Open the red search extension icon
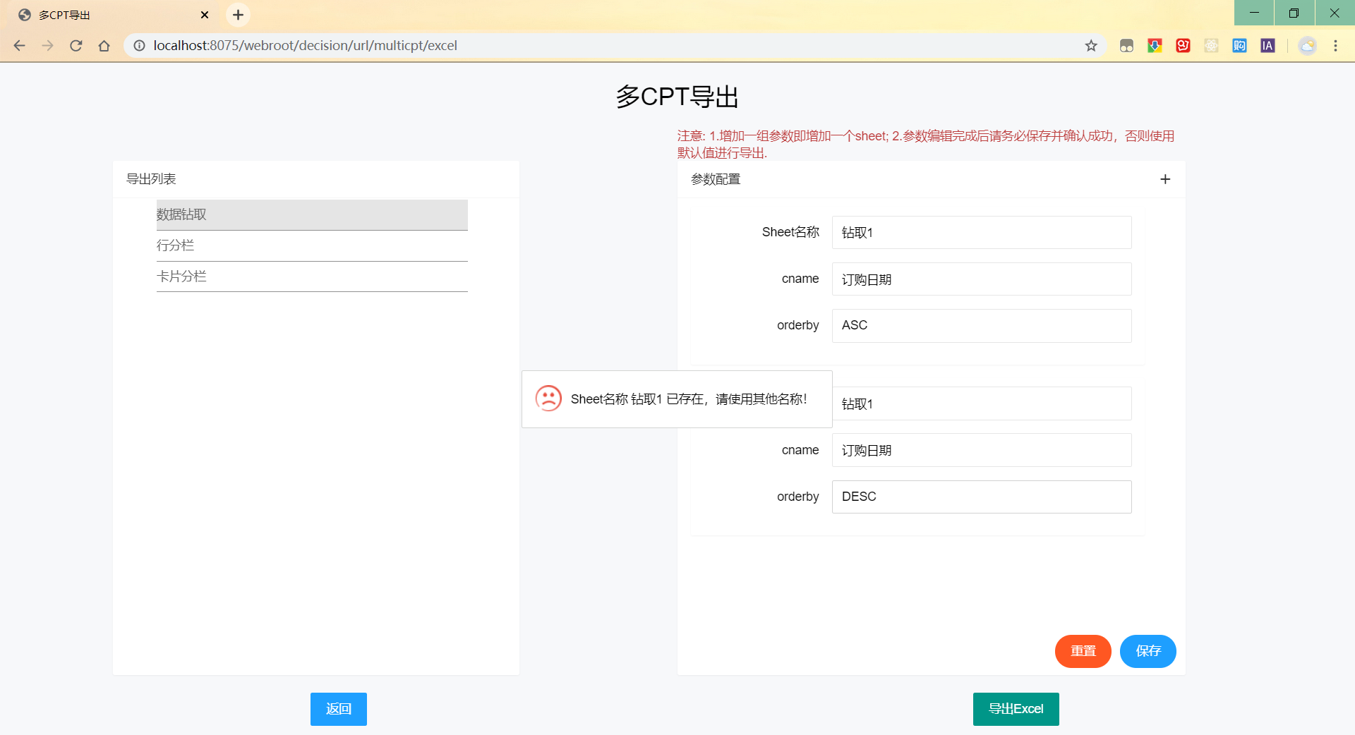The height and width of the screenshot is (735, 1355). pyautogui.click(x=1183, y=46)
